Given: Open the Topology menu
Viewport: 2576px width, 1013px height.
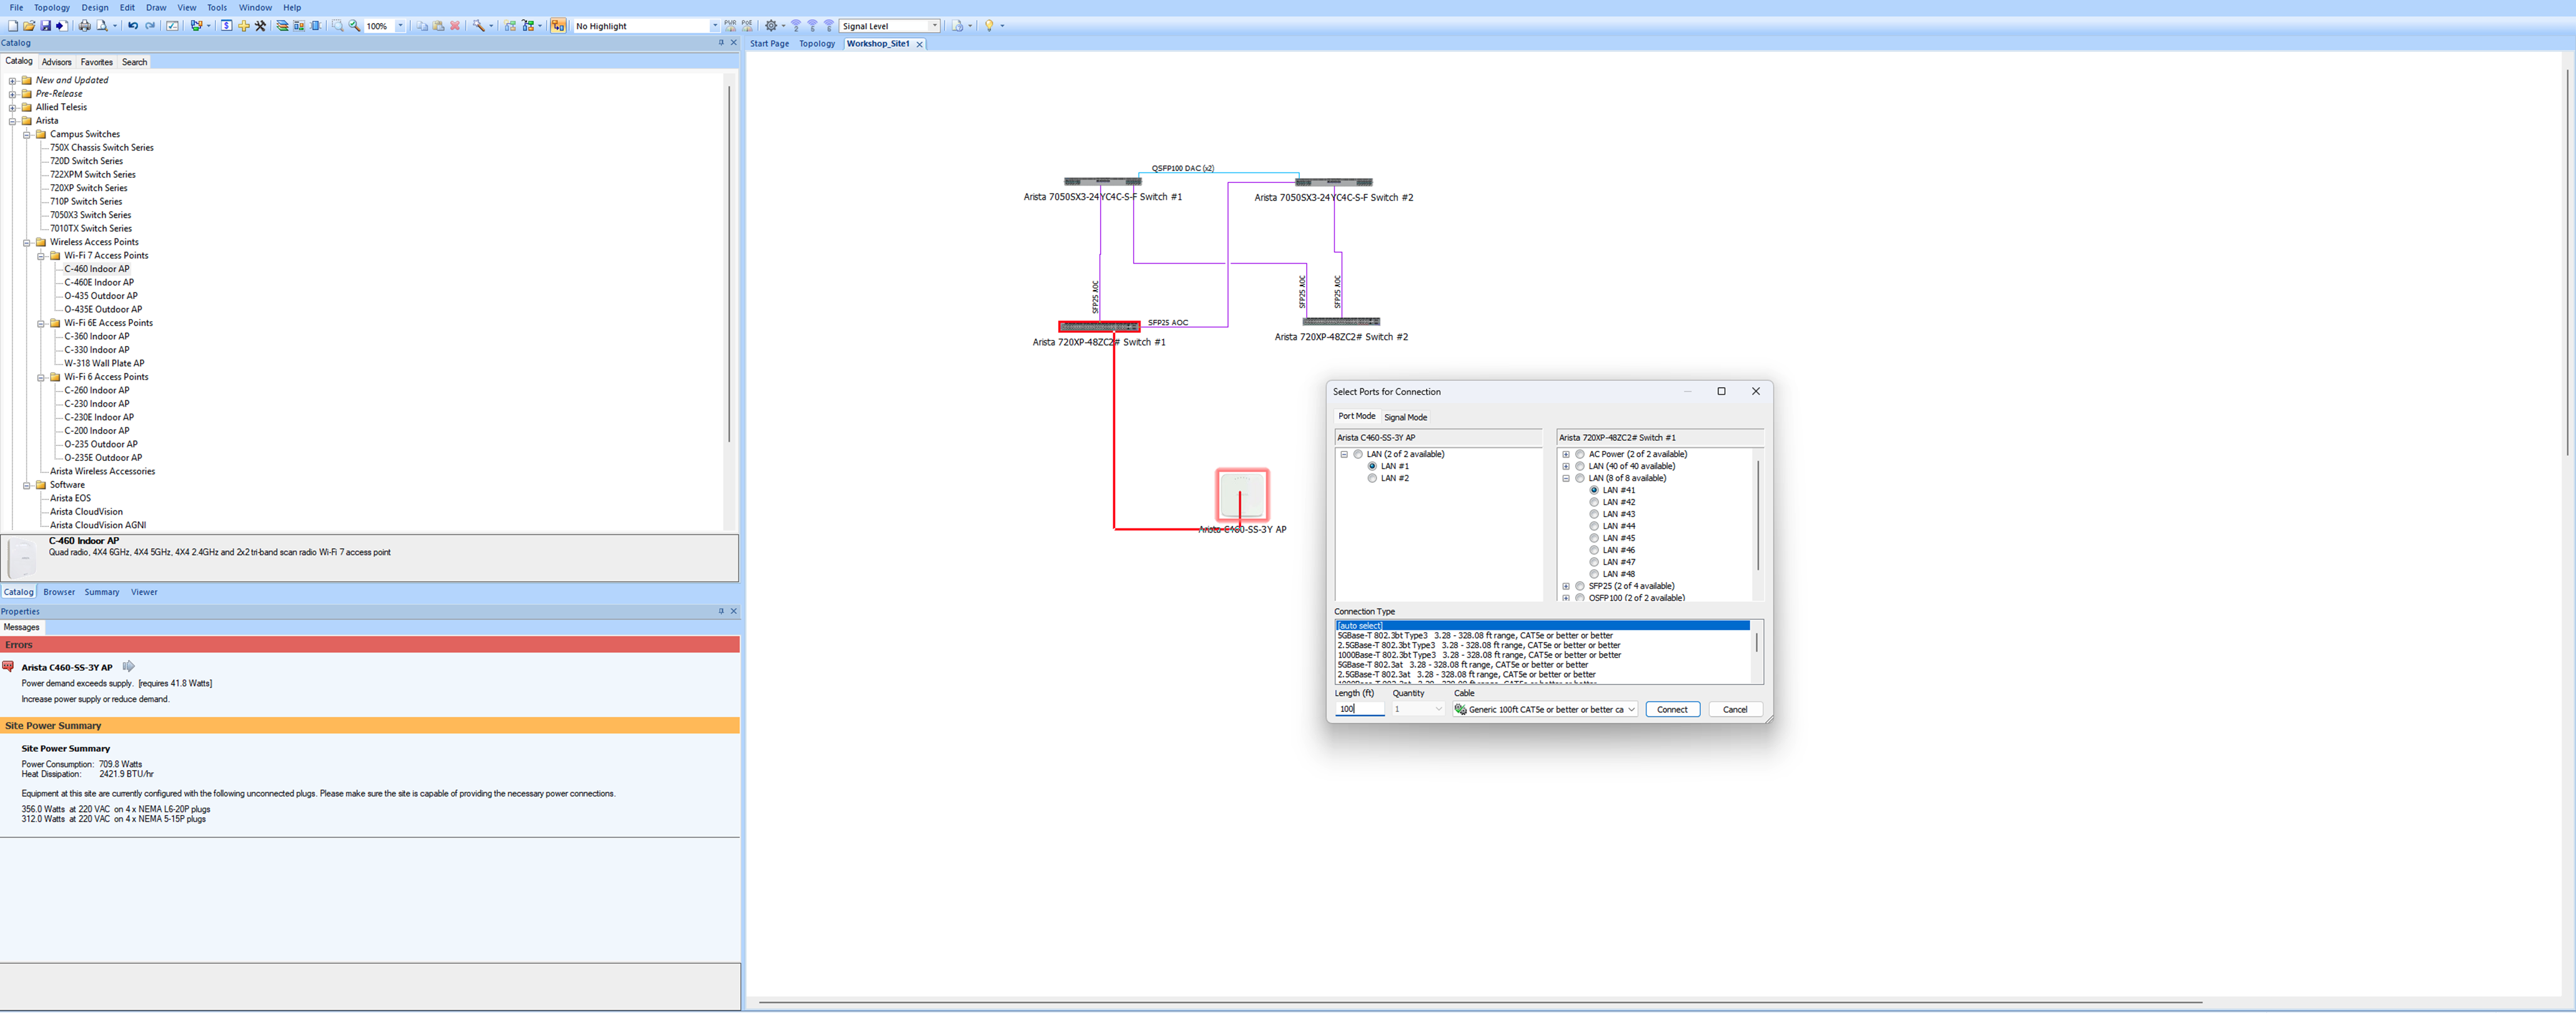Looking at the screenshot, I should click(52, 7).
